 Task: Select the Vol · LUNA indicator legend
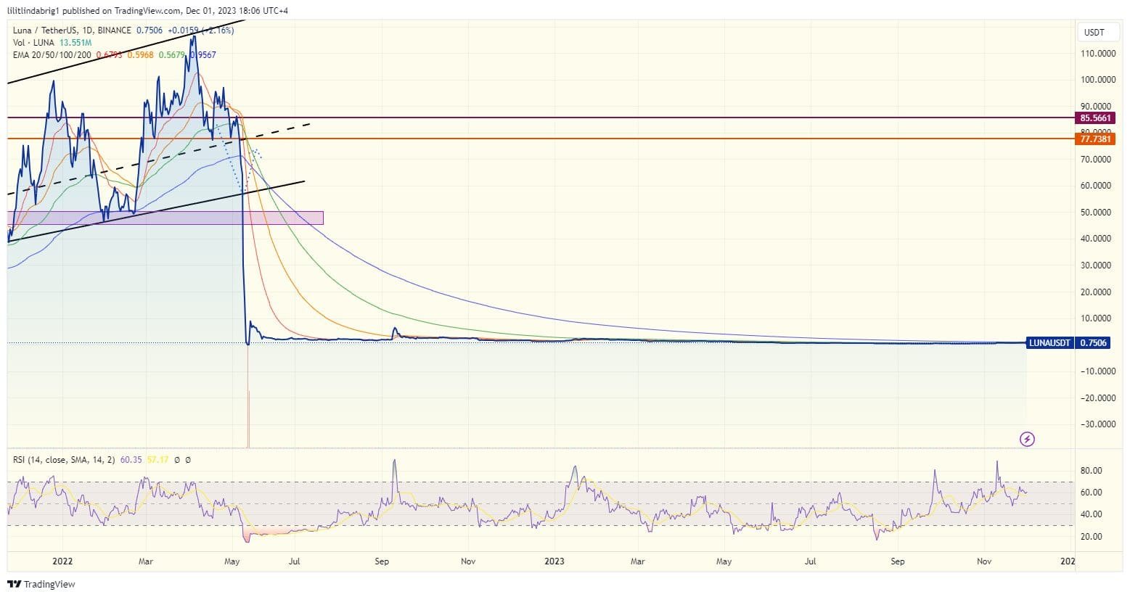point(33,43)
